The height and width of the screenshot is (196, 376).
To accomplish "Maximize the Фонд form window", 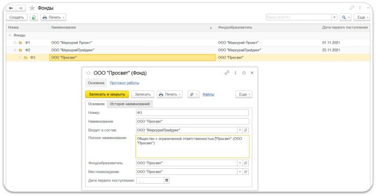I will (244, 73).
